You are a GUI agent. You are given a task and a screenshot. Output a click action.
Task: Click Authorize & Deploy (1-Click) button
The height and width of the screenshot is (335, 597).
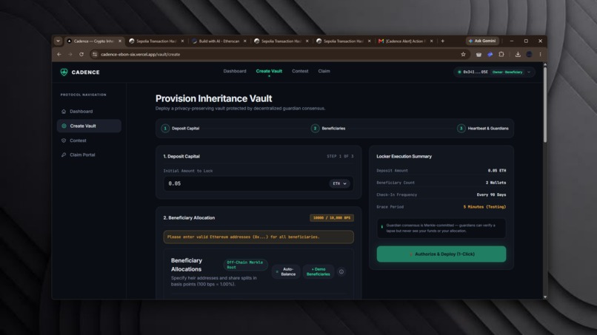point(441,254)
